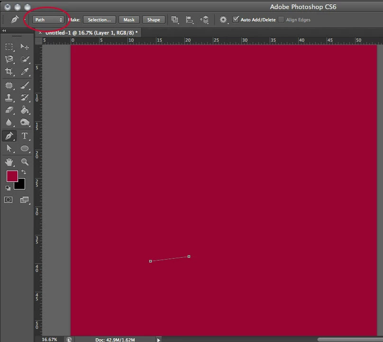The image size is (383, 342).
Task: Make a Mask from path
Action: click(129, 20)
